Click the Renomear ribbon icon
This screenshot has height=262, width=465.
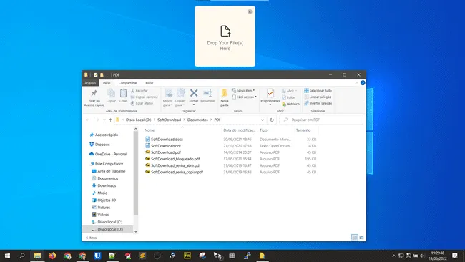pos(207,93)
